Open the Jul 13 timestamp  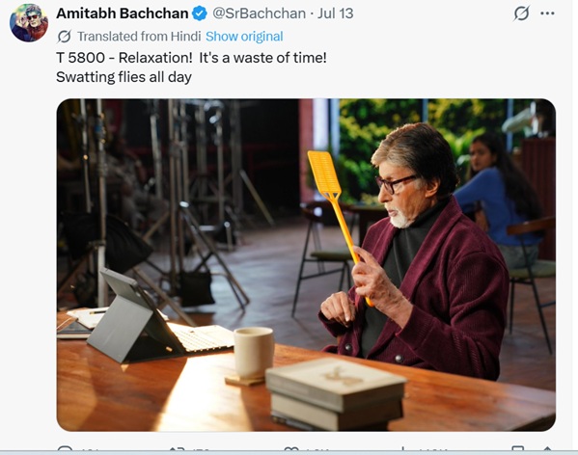(x=336, y=13)
